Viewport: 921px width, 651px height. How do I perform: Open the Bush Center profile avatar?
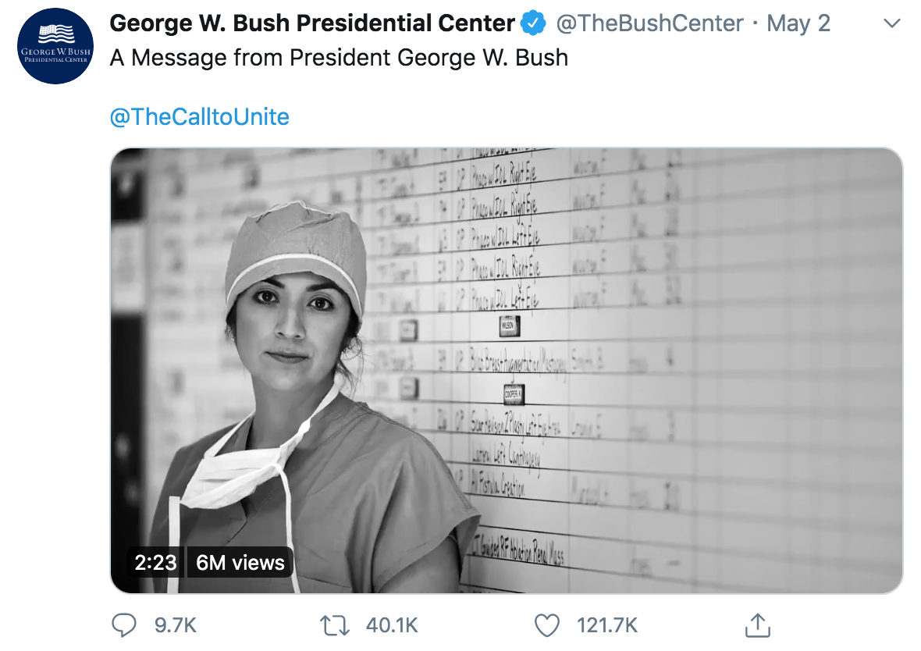[55, 46]
